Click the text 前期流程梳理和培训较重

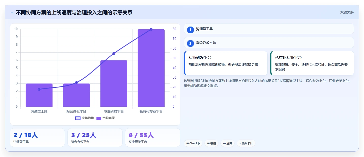pyautogui.click(x=207, y=65)
